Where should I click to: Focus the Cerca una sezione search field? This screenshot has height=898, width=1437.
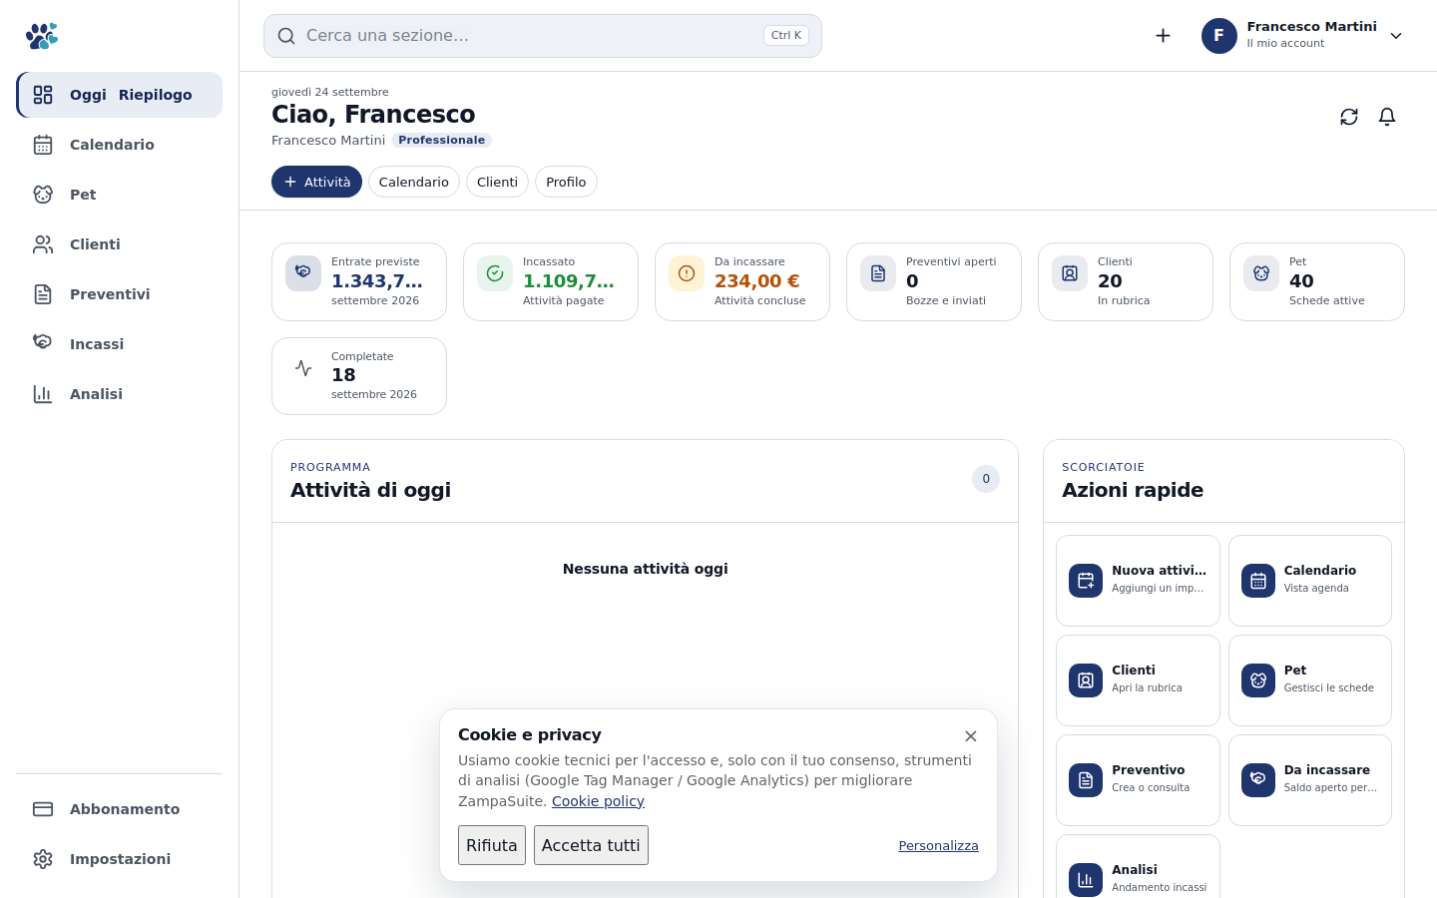tap(543, 36)
